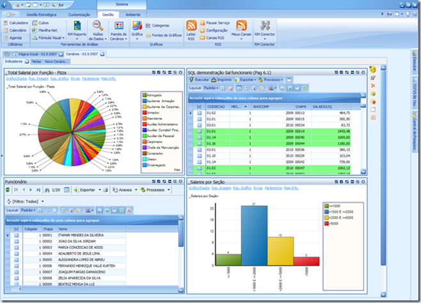Open the Novo Cenário tab
This screenshot has height=303, width=421.
click(56, 62)
